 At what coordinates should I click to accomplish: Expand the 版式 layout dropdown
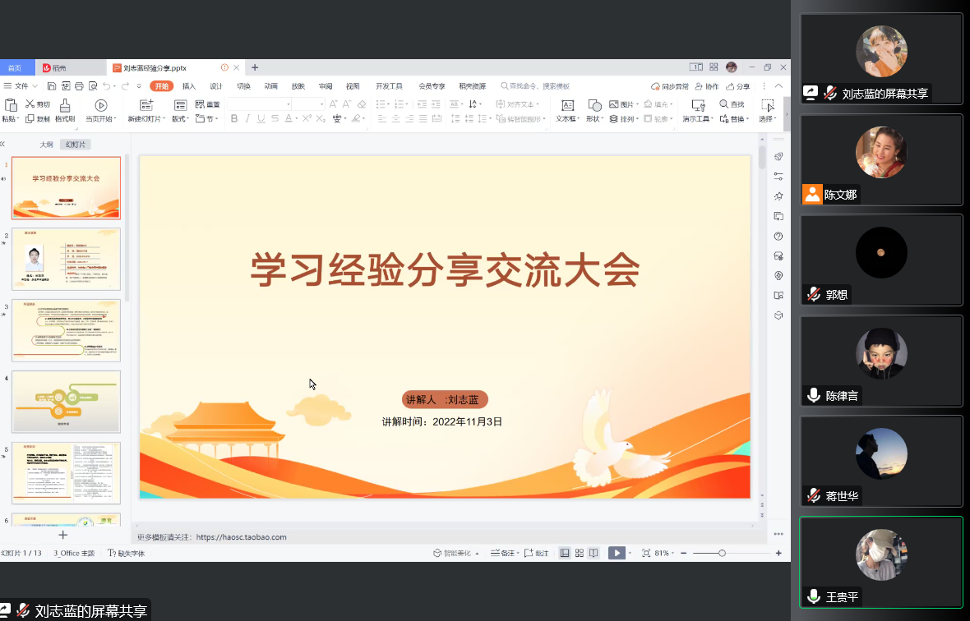189,119
